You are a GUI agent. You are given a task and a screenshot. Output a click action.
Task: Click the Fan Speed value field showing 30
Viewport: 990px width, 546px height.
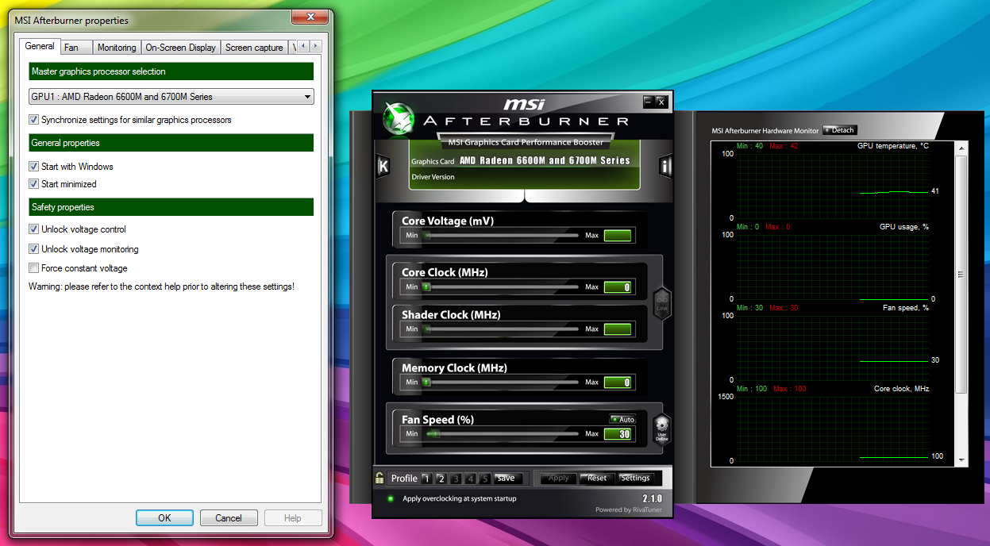click(x=618, y=434)
